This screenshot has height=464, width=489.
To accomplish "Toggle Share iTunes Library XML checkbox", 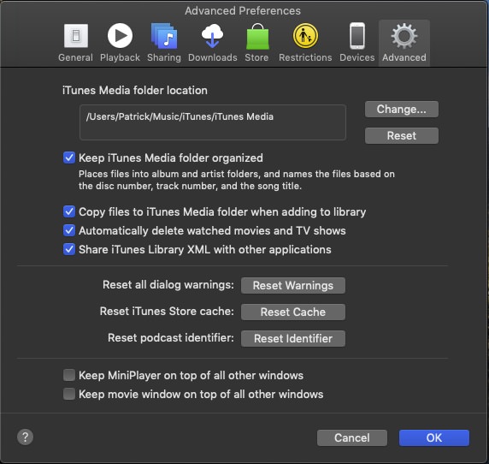I will [x=69, y=249].
